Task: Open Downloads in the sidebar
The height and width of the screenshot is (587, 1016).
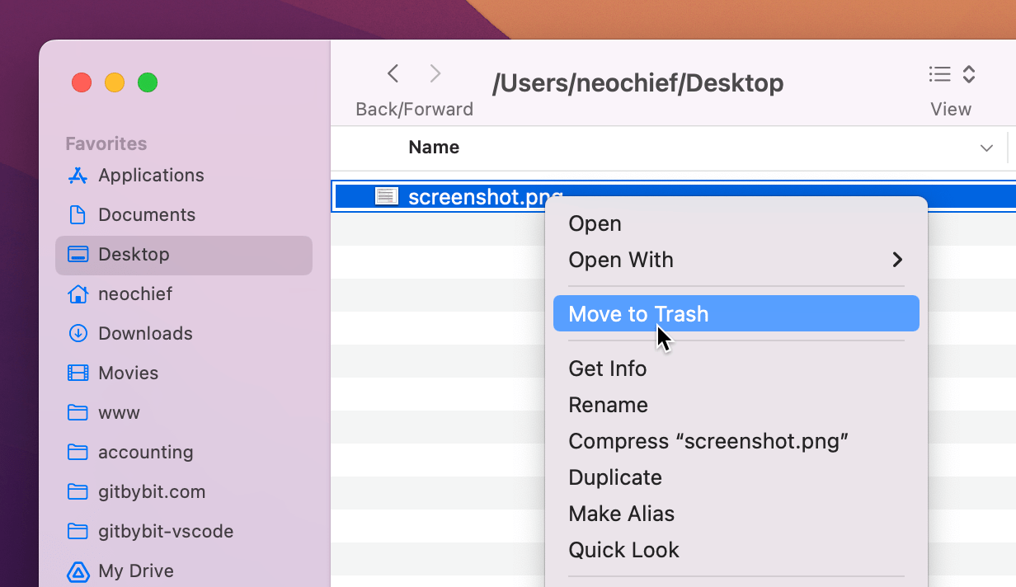Action: point(144,334)
